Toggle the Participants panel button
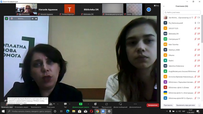203x114 pixels. click(51, 105)
